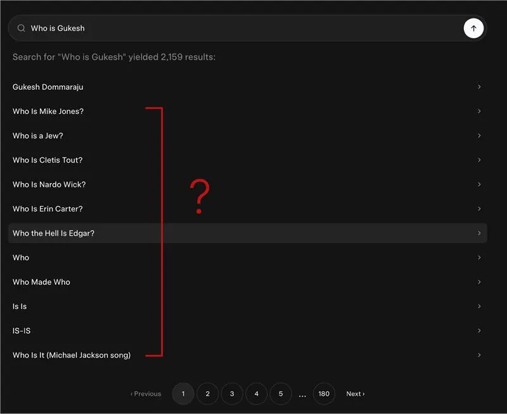This screenshot has height=414, width=507.
Task: Navigate to results page 5
Action: click(281, 394)
